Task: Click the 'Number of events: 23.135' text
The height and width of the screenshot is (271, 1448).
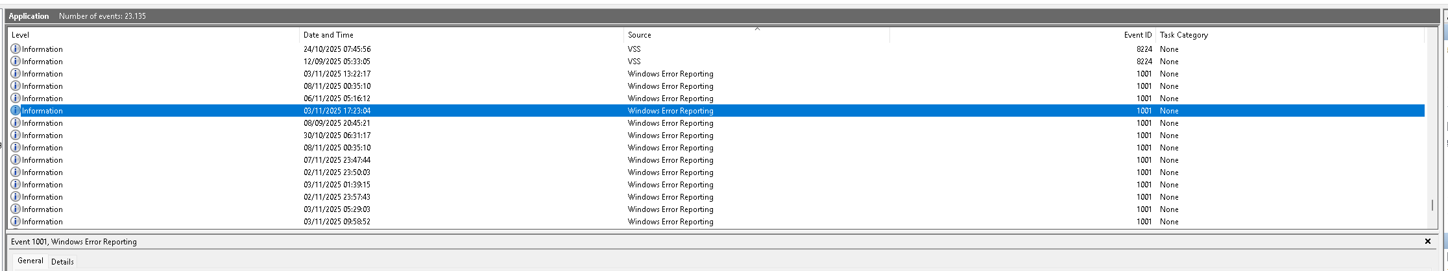Action: [x=102, y=16]
